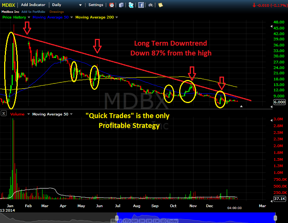Click the Jan label on time axis
Image resolution: width=288 pixels, height=223 pixels.
pyautogui.click(x=10, y=206)
